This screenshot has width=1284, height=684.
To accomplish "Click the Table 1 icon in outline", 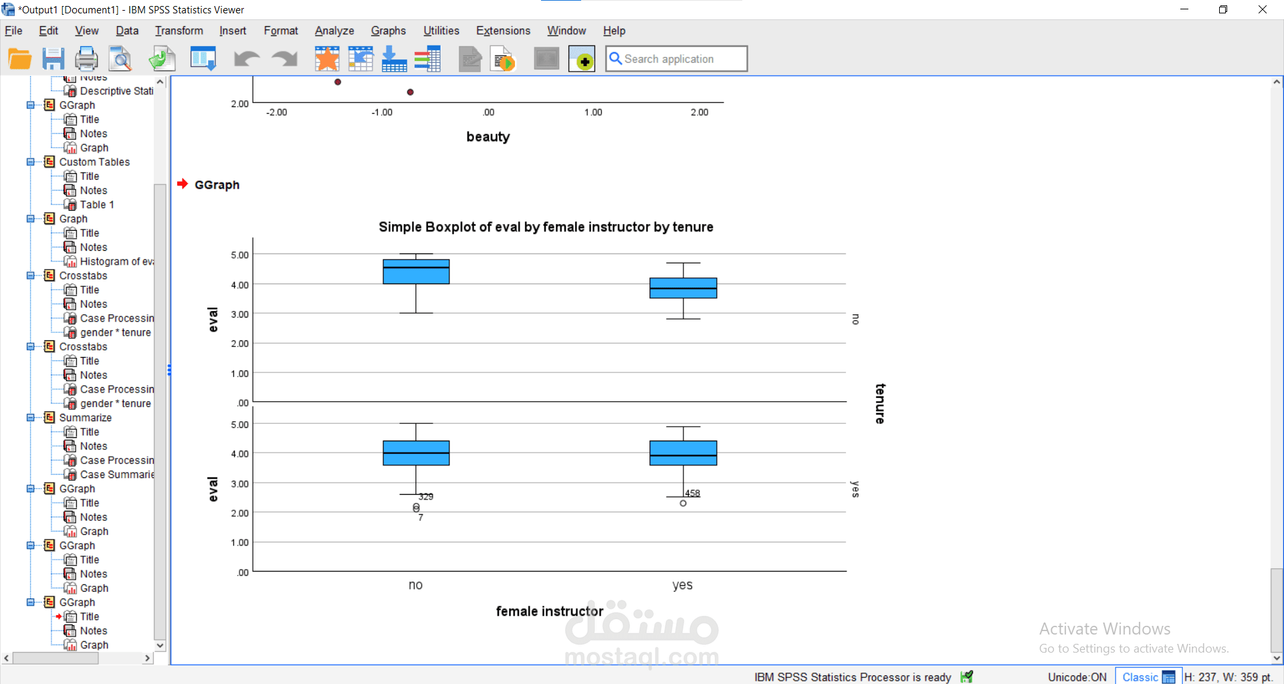I will (x=70, y=205).
